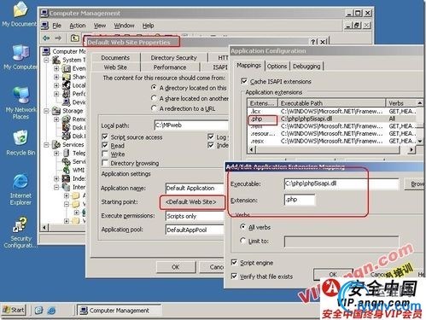The width and height of the screenshot is (426, 320).
Task: Open Security Configuration desktop icon
Action: 20,232
